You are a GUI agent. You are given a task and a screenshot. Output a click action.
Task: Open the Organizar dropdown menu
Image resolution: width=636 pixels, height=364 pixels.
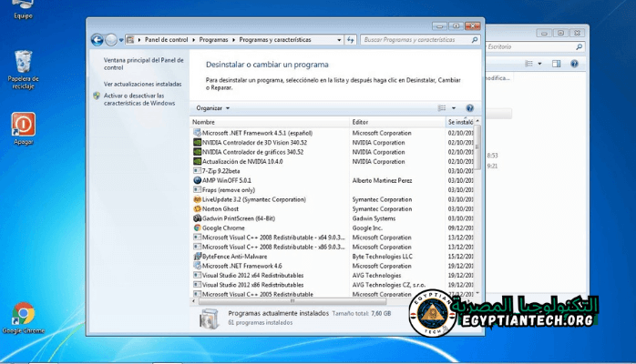212,108
